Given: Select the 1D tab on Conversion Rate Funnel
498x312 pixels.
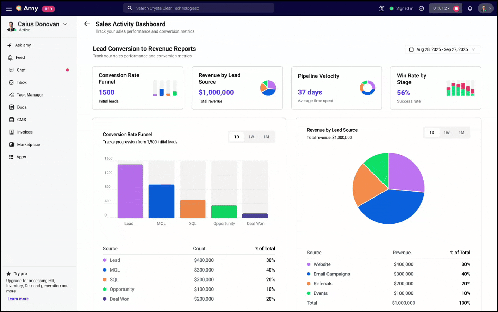Looking at the screenshot, I should [x=236, y=137].
